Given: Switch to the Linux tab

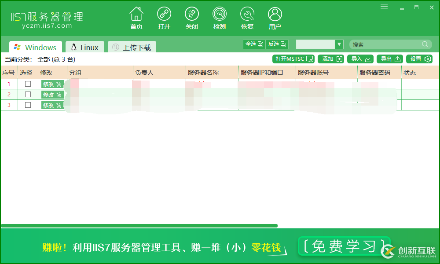Looking at the screenshot, I should tap(84, 46).
